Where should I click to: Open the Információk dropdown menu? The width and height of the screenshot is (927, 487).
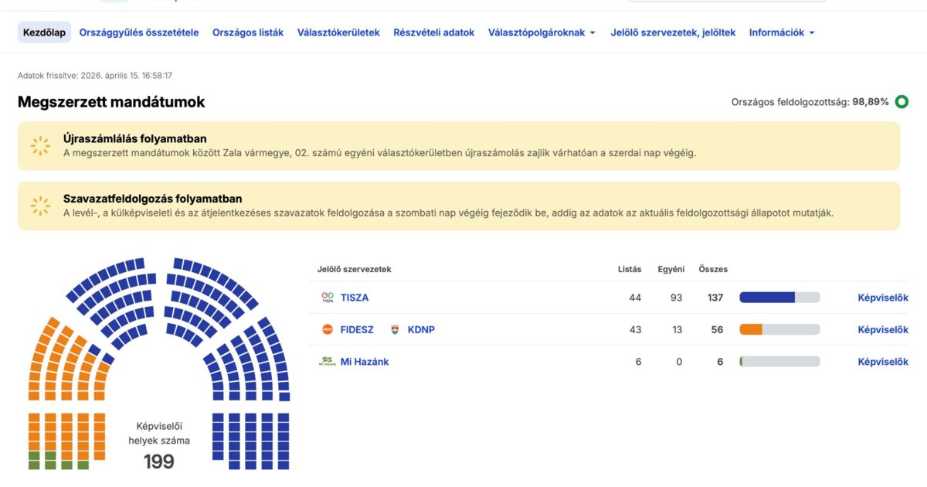(x=782, y=32)
